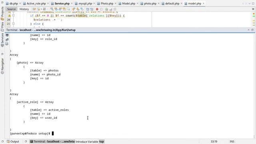Restore left sidebar group icon at top
This screenshot has width=256, height=144.
[2, 3]
